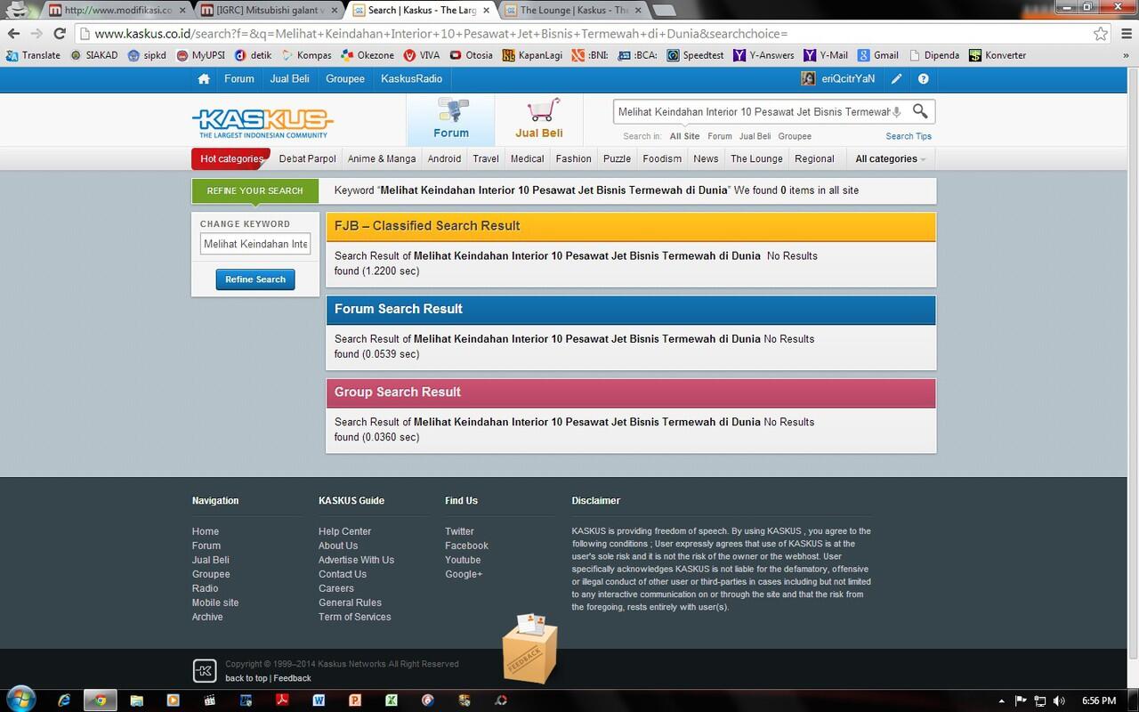Image resolution: width=1139 pixels, height=712 pixels.
Task: Open the Regional category
Action: tap(814, 158)
